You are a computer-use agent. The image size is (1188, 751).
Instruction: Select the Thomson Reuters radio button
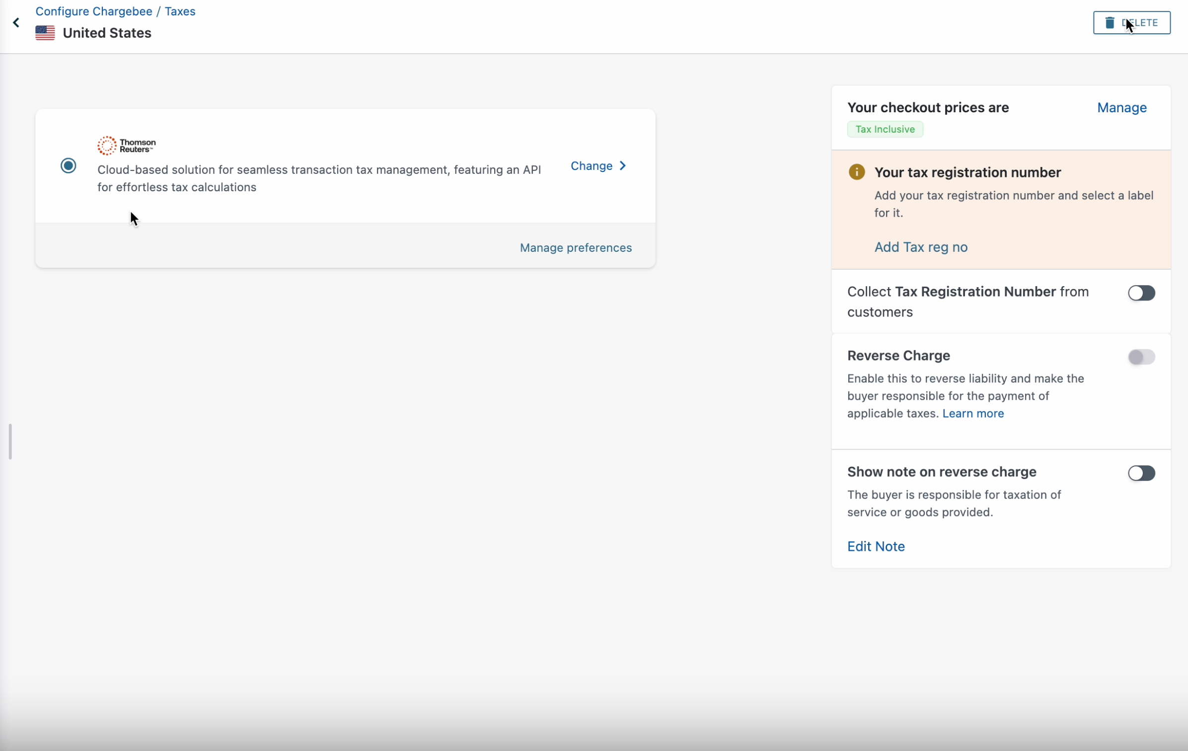pos(69,165)
